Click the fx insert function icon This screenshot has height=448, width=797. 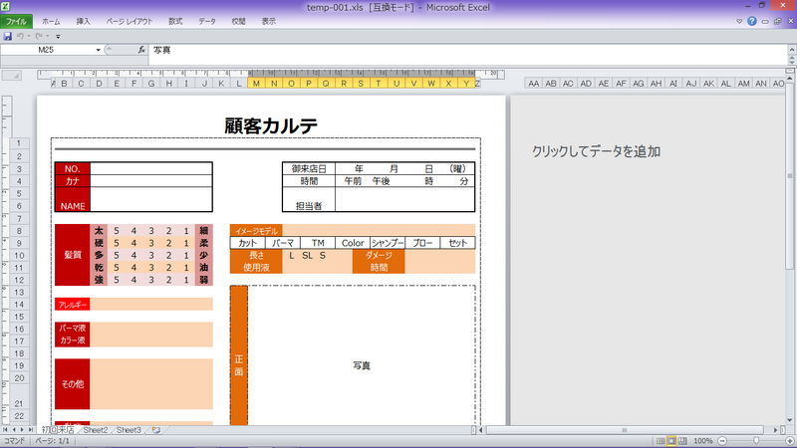pyautogui.click(x=141, y=50)
